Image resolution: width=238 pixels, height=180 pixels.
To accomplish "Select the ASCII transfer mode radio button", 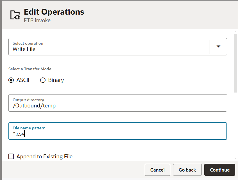I will pos(11,80).
